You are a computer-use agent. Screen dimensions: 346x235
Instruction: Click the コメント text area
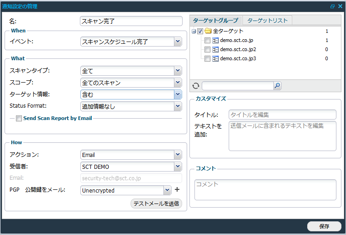point(265,190)
